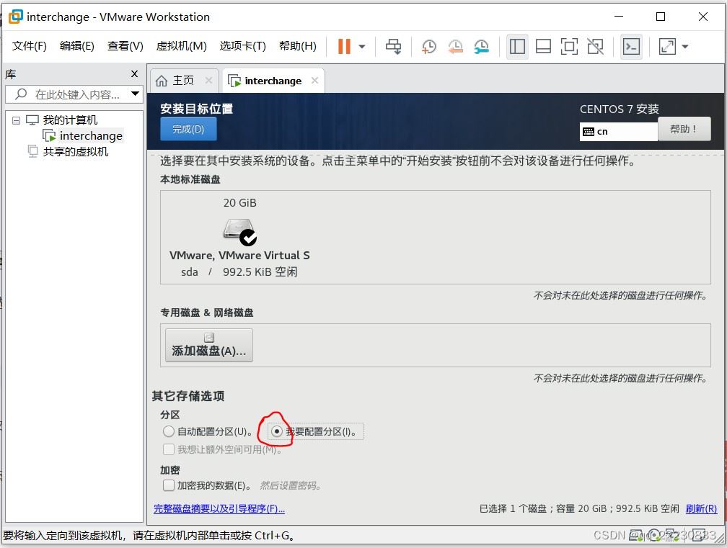This screenshot has width=727, height=548.
Task: Click the send Ctrl+Alt+Del toolbar icon
Action: tap(394, 46)
